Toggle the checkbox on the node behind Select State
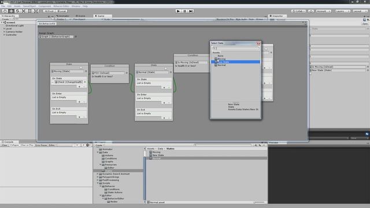370x208 pixels. (x=266, y=49)
